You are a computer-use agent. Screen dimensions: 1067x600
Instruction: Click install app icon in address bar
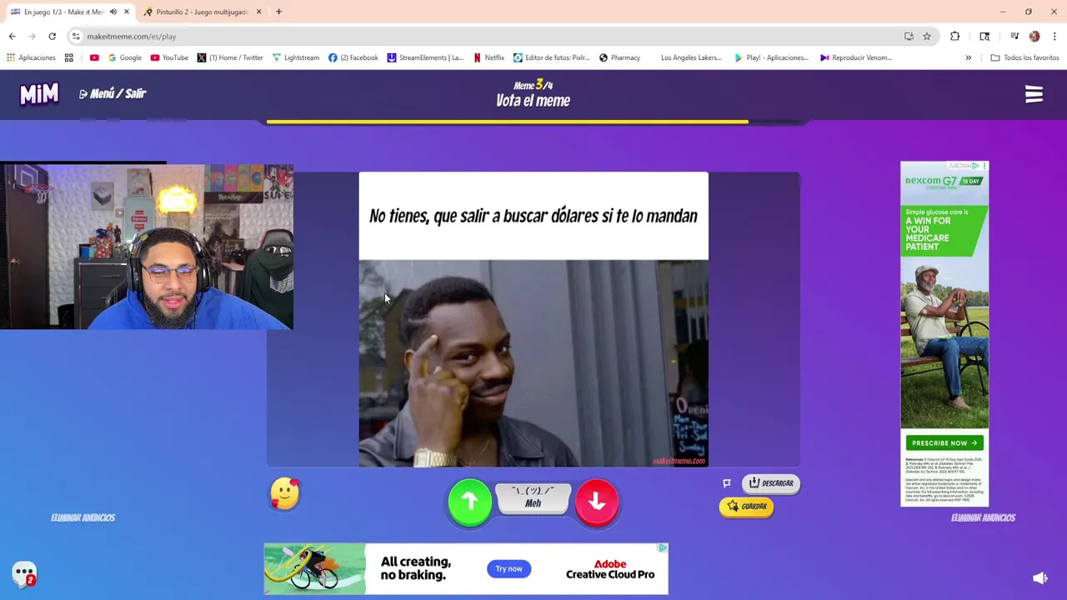coord(909,37)
